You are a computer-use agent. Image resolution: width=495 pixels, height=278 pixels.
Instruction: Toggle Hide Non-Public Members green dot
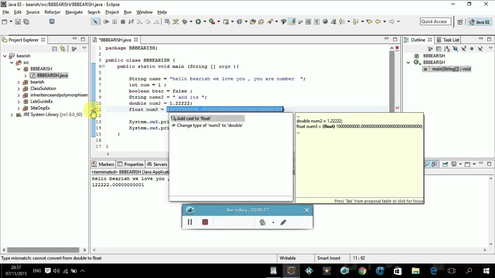click(472, 49)
